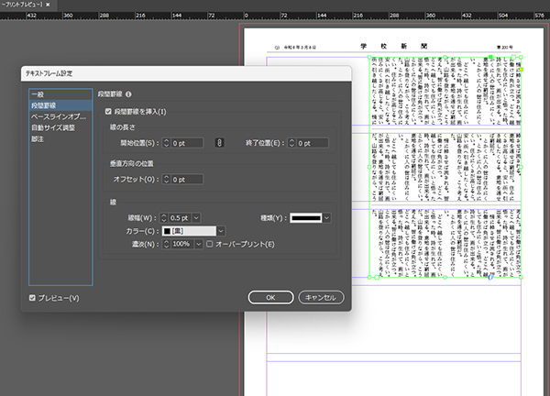Image resolution: width=550 pixels, height=396 pixels.
Task: Click the info icon beside 段間罫線 heading
Action: tap(128, 94)
